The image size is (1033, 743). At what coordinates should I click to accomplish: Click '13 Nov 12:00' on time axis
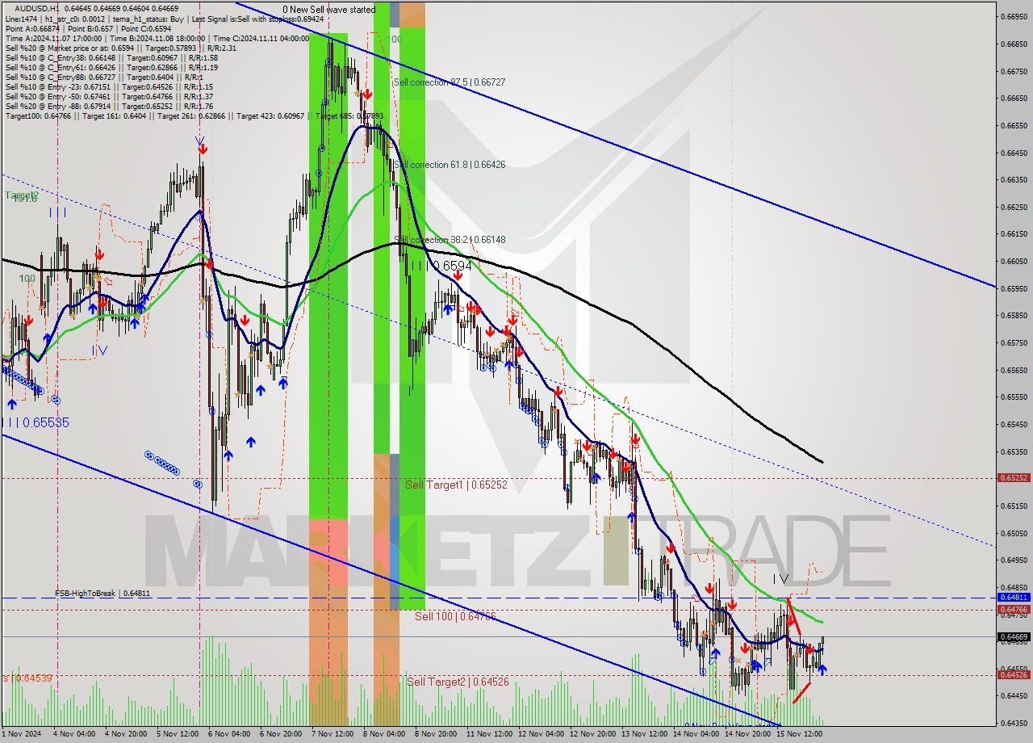pos(644,734)
